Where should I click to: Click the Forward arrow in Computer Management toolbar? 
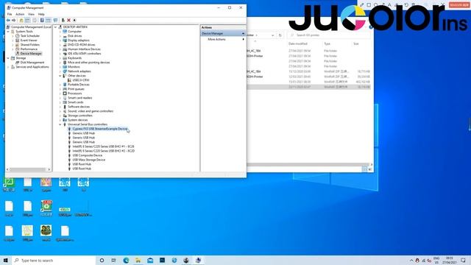click(13, 20)
